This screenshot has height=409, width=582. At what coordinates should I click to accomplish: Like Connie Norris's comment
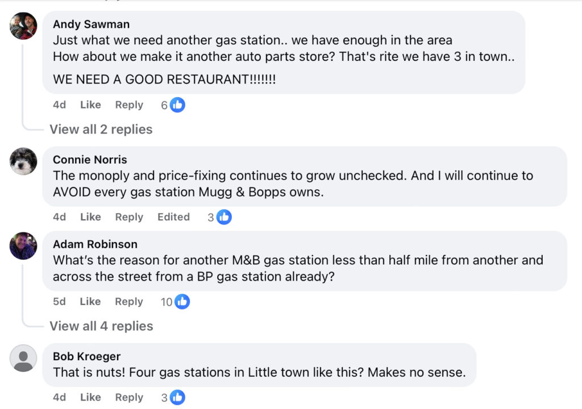(90, 216)
